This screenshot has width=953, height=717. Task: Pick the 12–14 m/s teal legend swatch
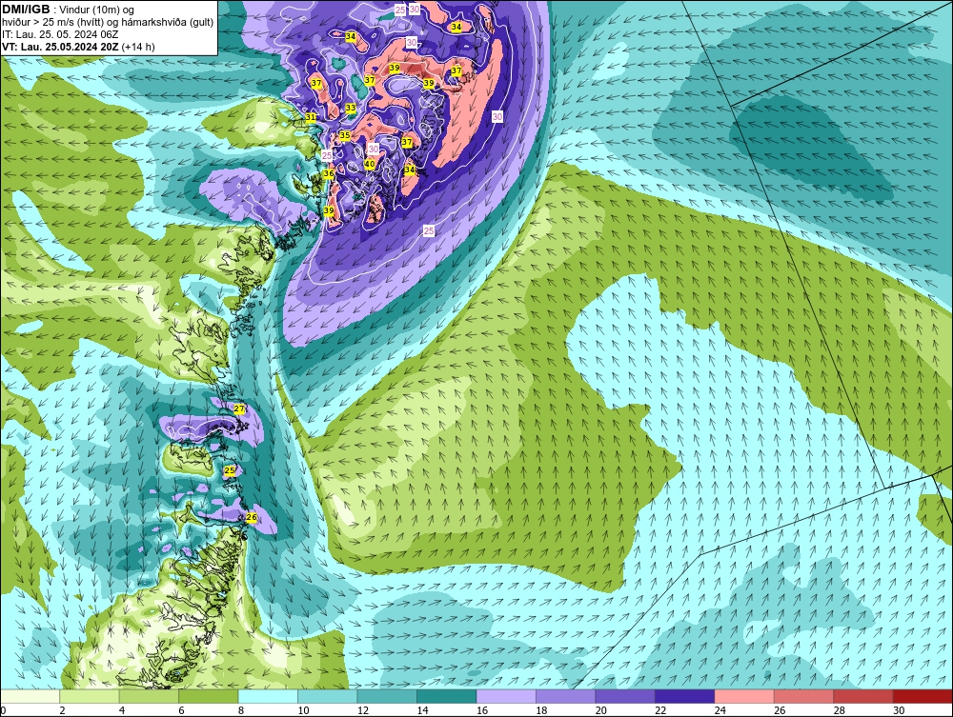click(x=387, y=696)
